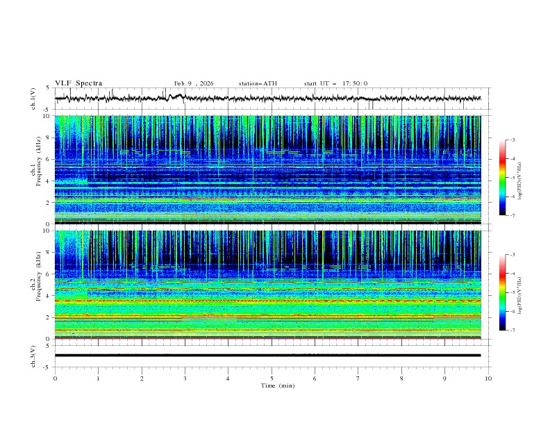Viewport: 550px width, 425px height.
Task: Click the "-7" label on ch.1 colorbar
Action: tap(512, 215)
